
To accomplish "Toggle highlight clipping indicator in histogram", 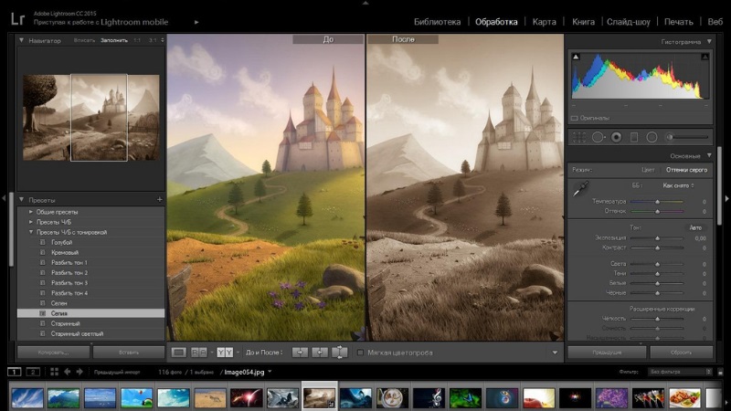I will 705,57.
